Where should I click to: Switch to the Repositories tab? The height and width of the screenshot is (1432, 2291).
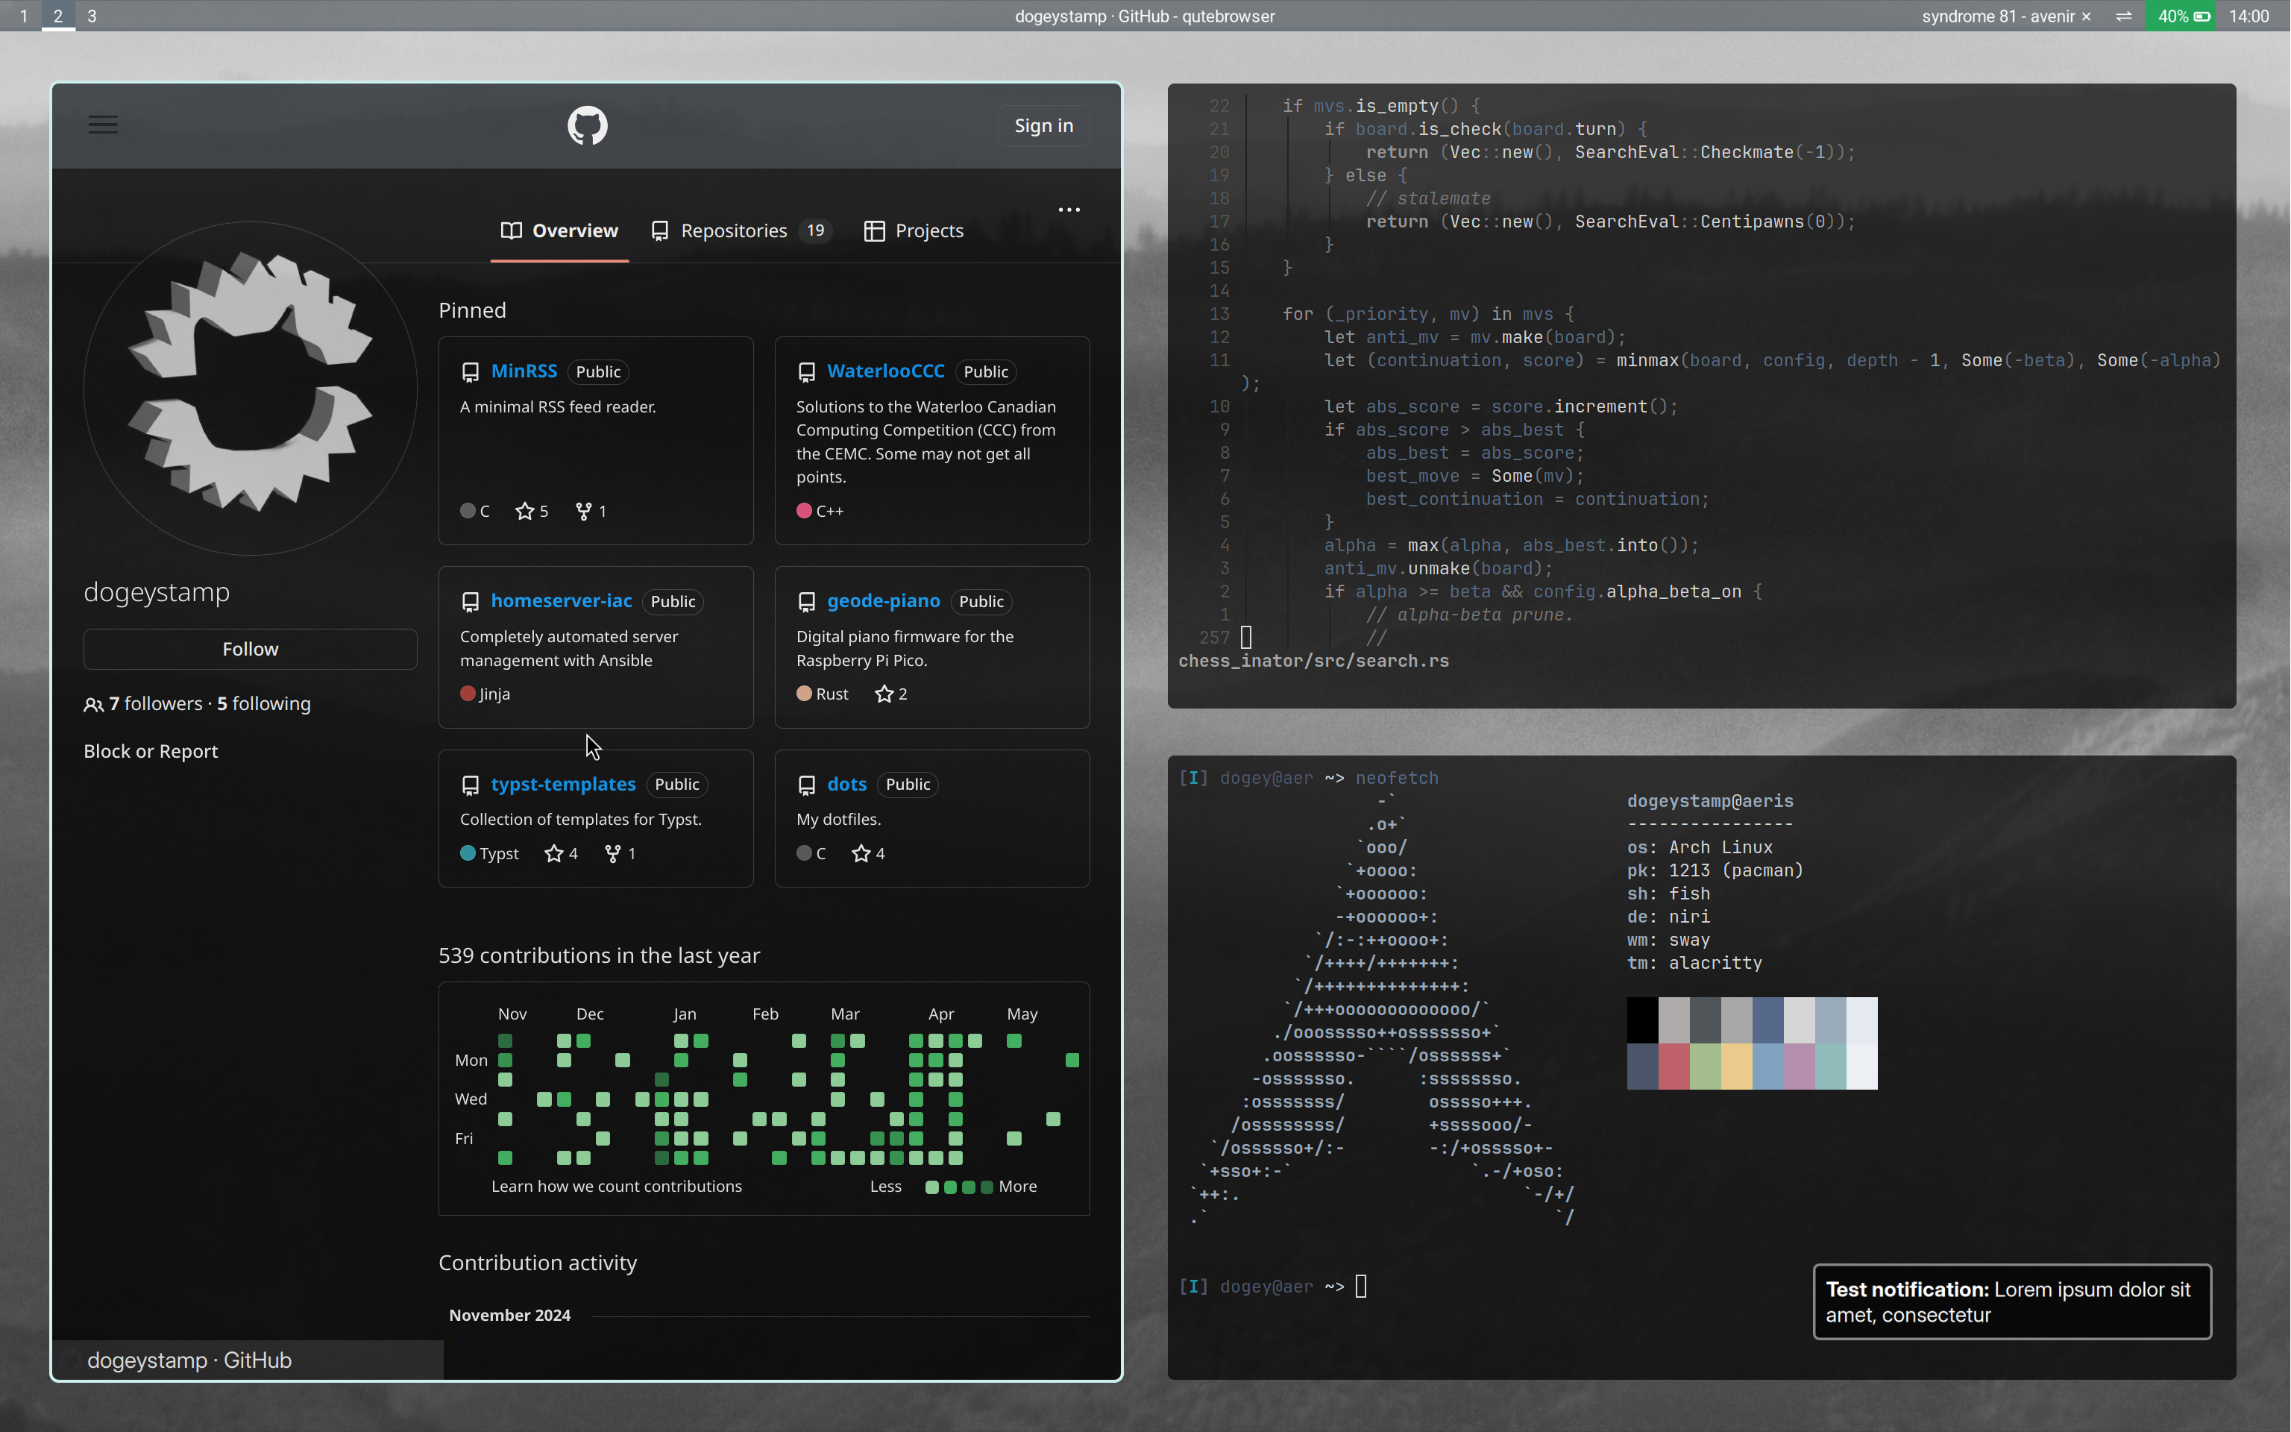741,231
